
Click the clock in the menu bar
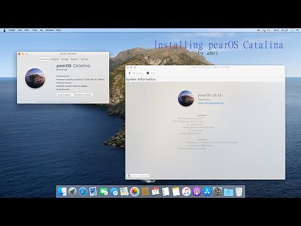tap(280, 30)
